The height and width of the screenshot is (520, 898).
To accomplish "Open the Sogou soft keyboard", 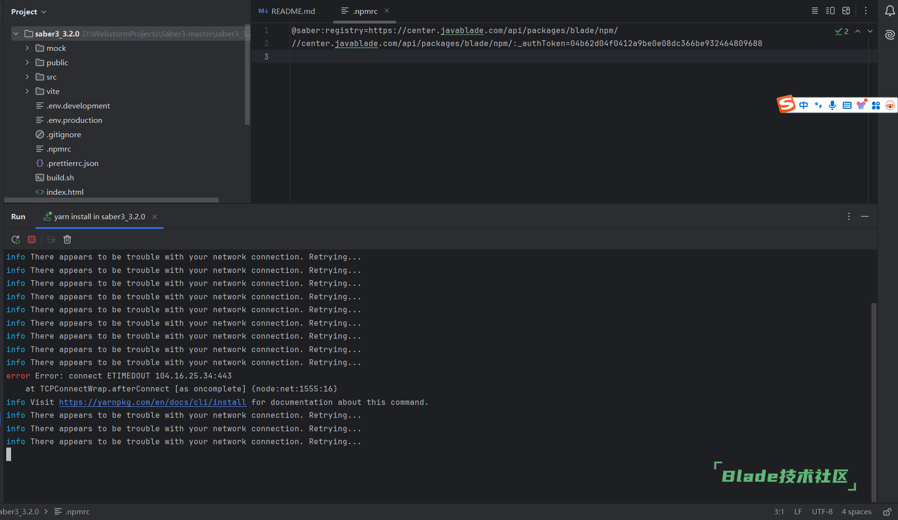I will [x=847, y=105].
